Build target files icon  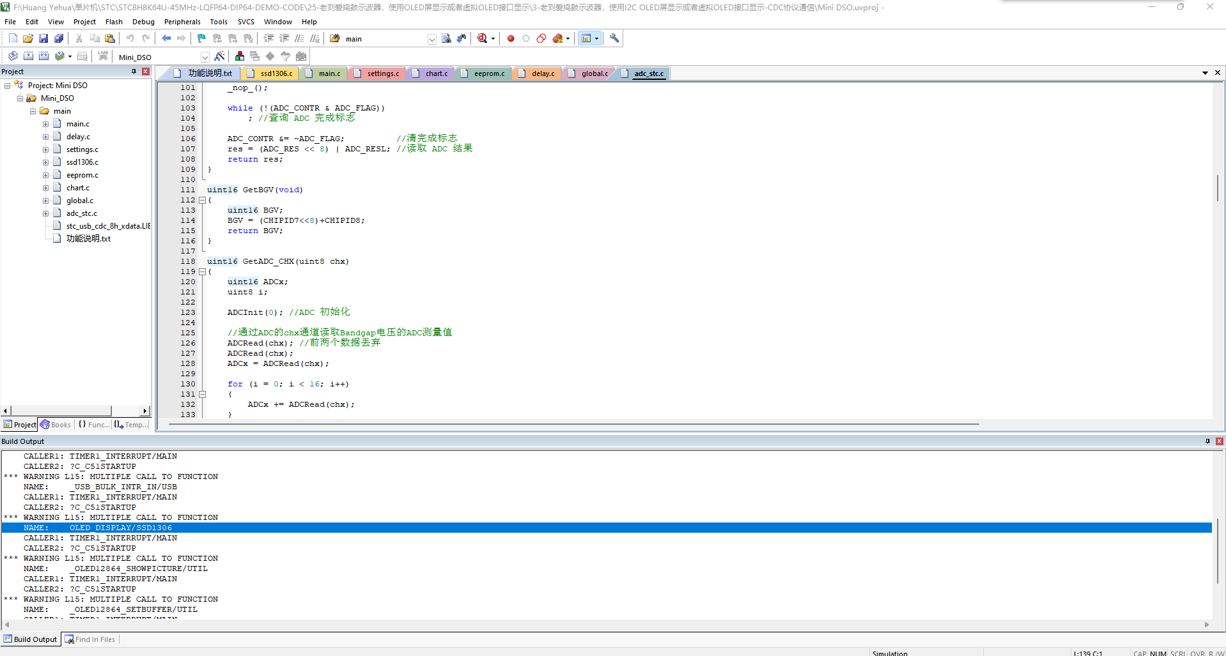coord(28,56)
